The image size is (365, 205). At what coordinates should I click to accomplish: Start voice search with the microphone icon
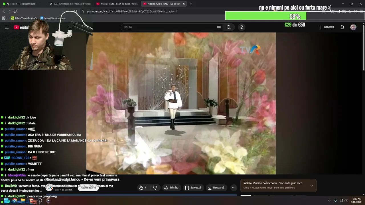click(242, 27)
